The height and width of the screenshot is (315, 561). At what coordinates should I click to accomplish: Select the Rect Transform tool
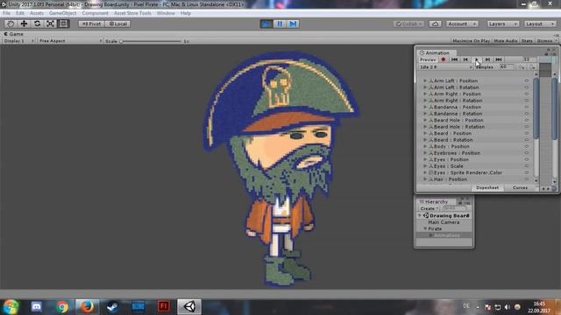point(63,24)
